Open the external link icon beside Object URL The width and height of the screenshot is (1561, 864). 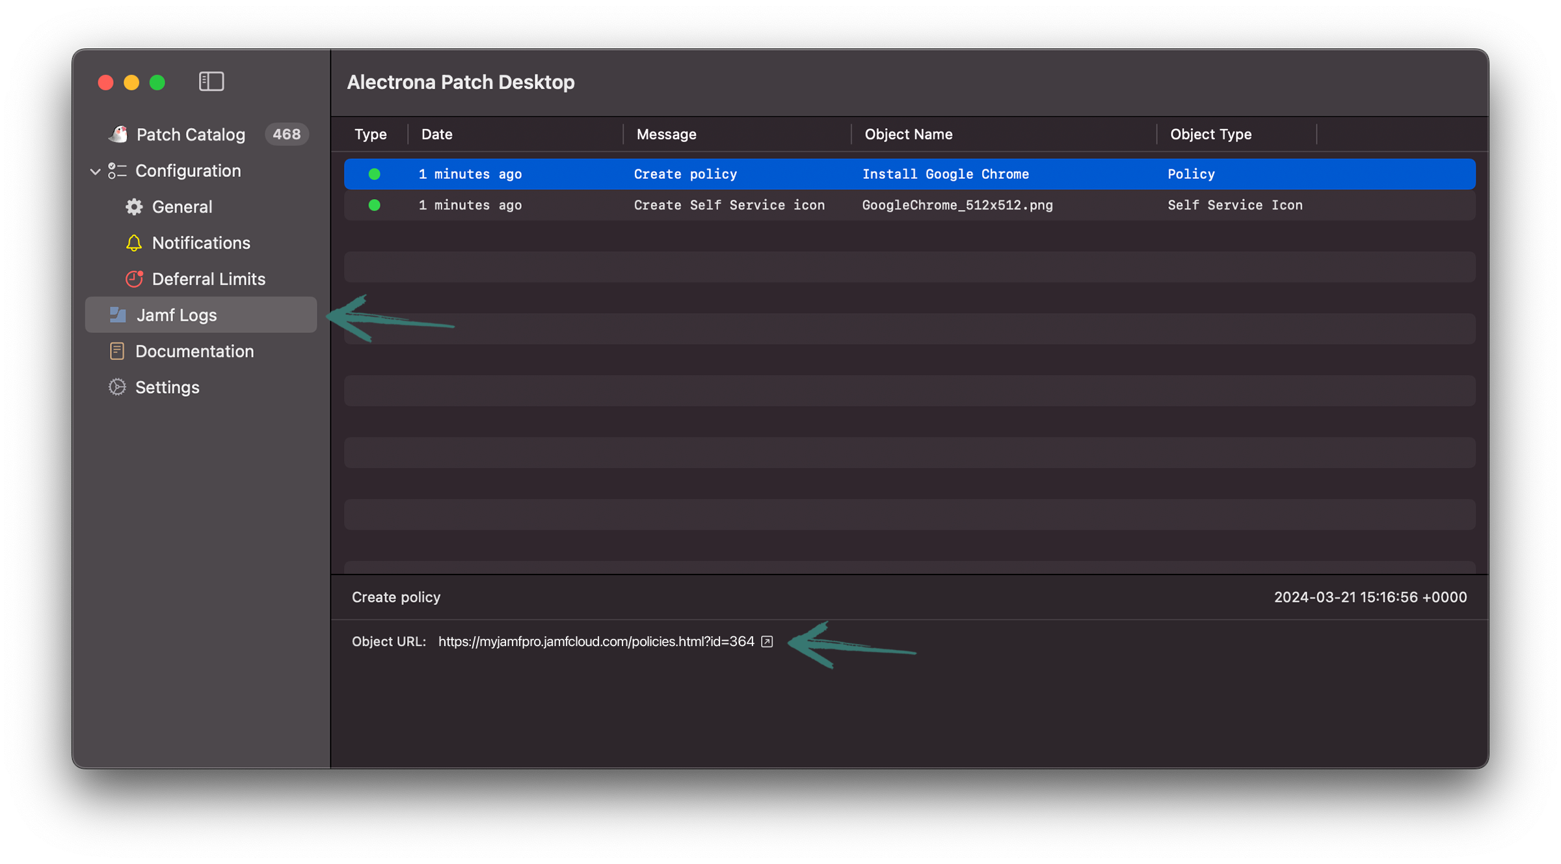[767, 641]
